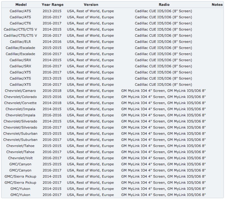Select Cadillac/XTS in the 2016-2017 row
This screenshot has height=199, width=225.
click(20, 85)
